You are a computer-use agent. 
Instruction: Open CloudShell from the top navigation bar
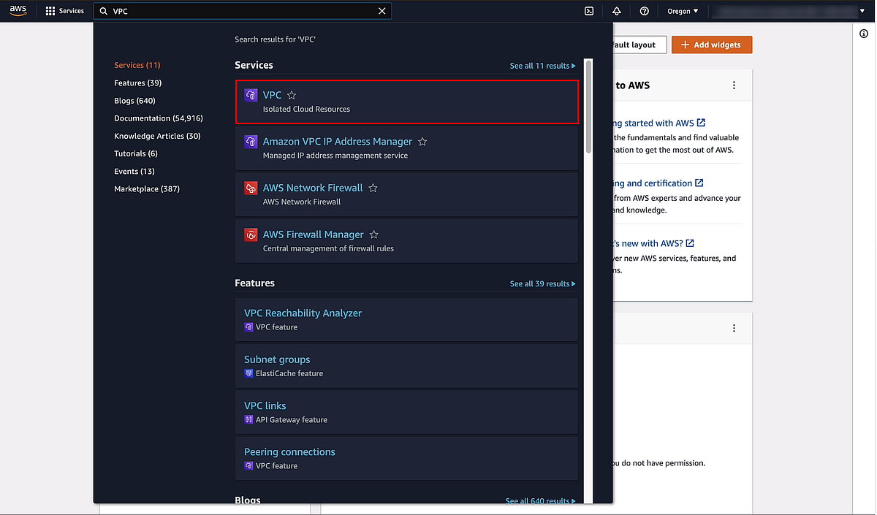tap(589, 11)
